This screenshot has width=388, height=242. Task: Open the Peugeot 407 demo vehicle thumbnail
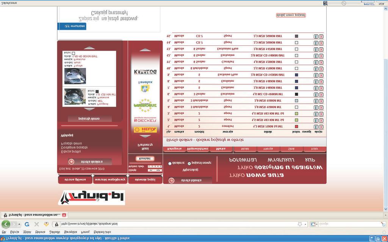[75, 96]
